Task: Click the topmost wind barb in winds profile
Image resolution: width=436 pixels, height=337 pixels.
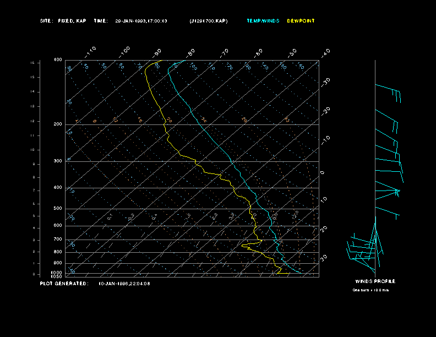Action: point(388,93)
